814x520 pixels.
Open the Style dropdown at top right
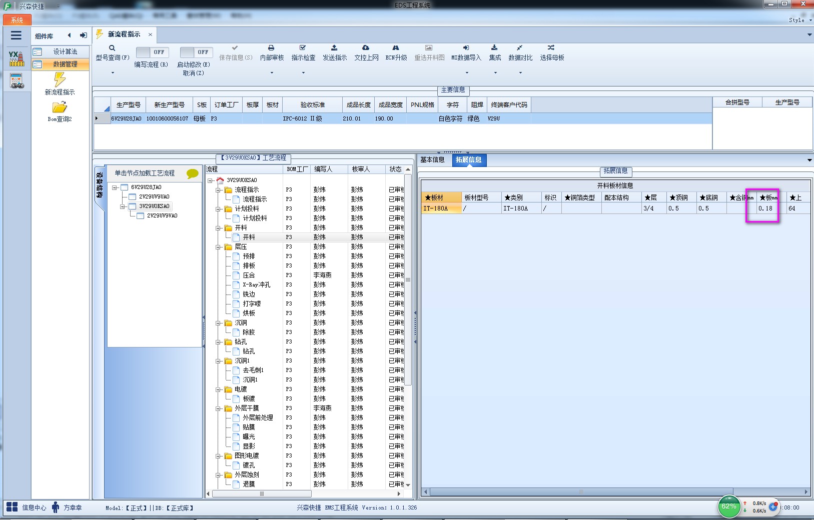point(799,20)
